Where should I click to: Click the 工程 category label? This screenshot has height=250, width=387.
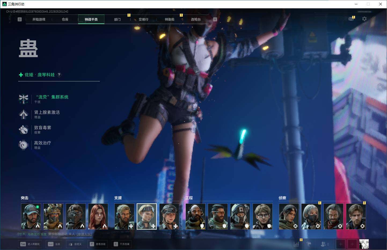[189, 198]
